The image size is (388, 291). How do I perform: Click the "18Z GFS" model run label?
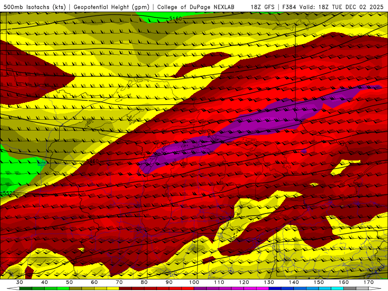pyautogui.click(x=262, y=7)
